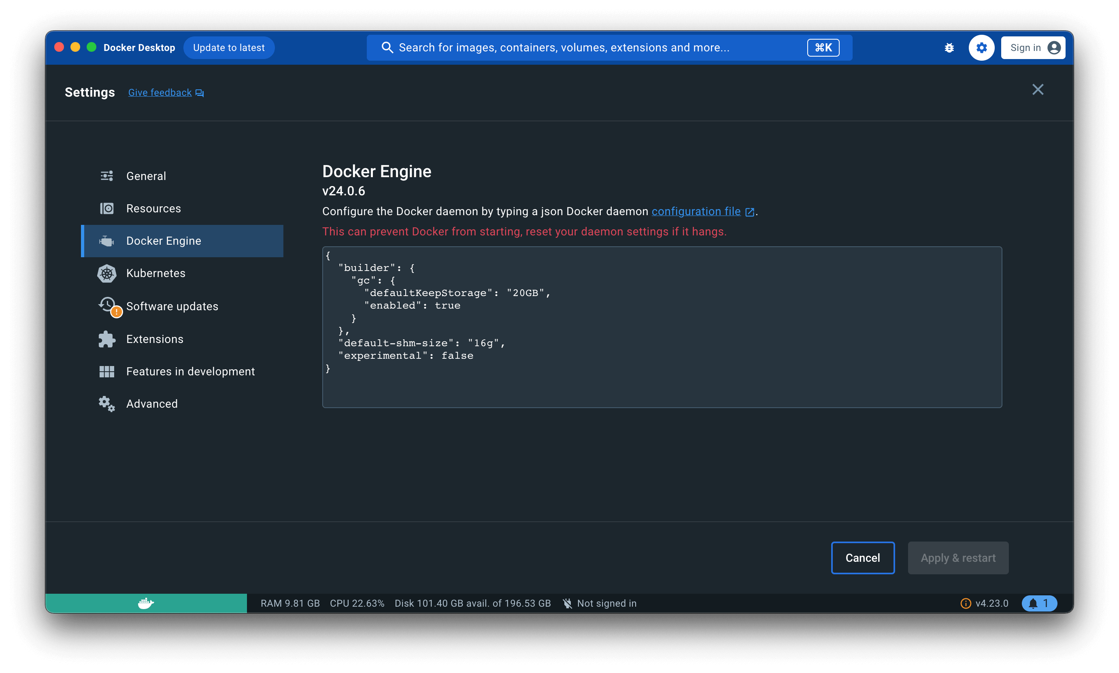Open the external link icon beside configuration file
1119x673 pixels.
point(750,212)
